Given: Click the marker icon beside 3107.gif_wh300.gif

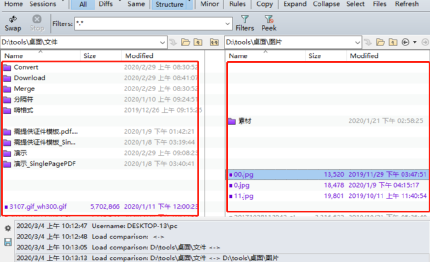Looking at the screenshot, I should (x=7, y=207).
